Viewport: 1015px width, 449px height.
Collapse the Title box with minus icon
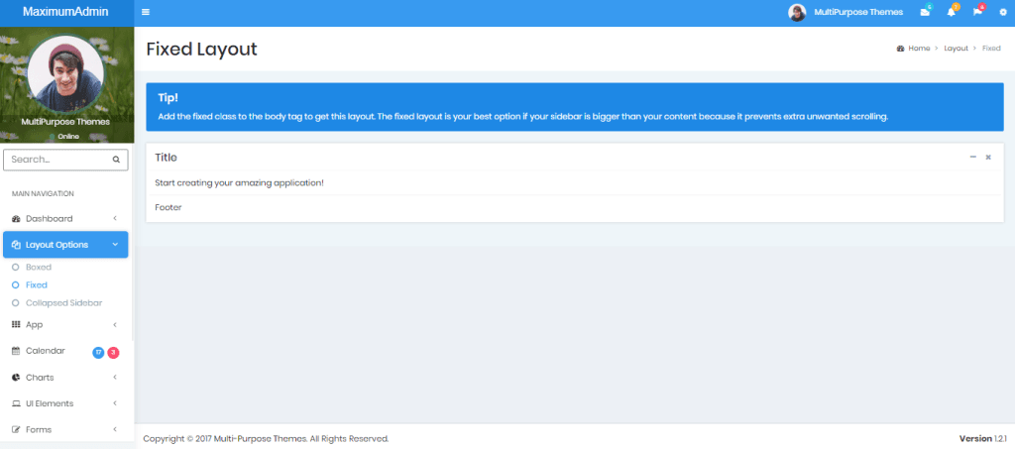pyautogui.click(x=973, y=158)
